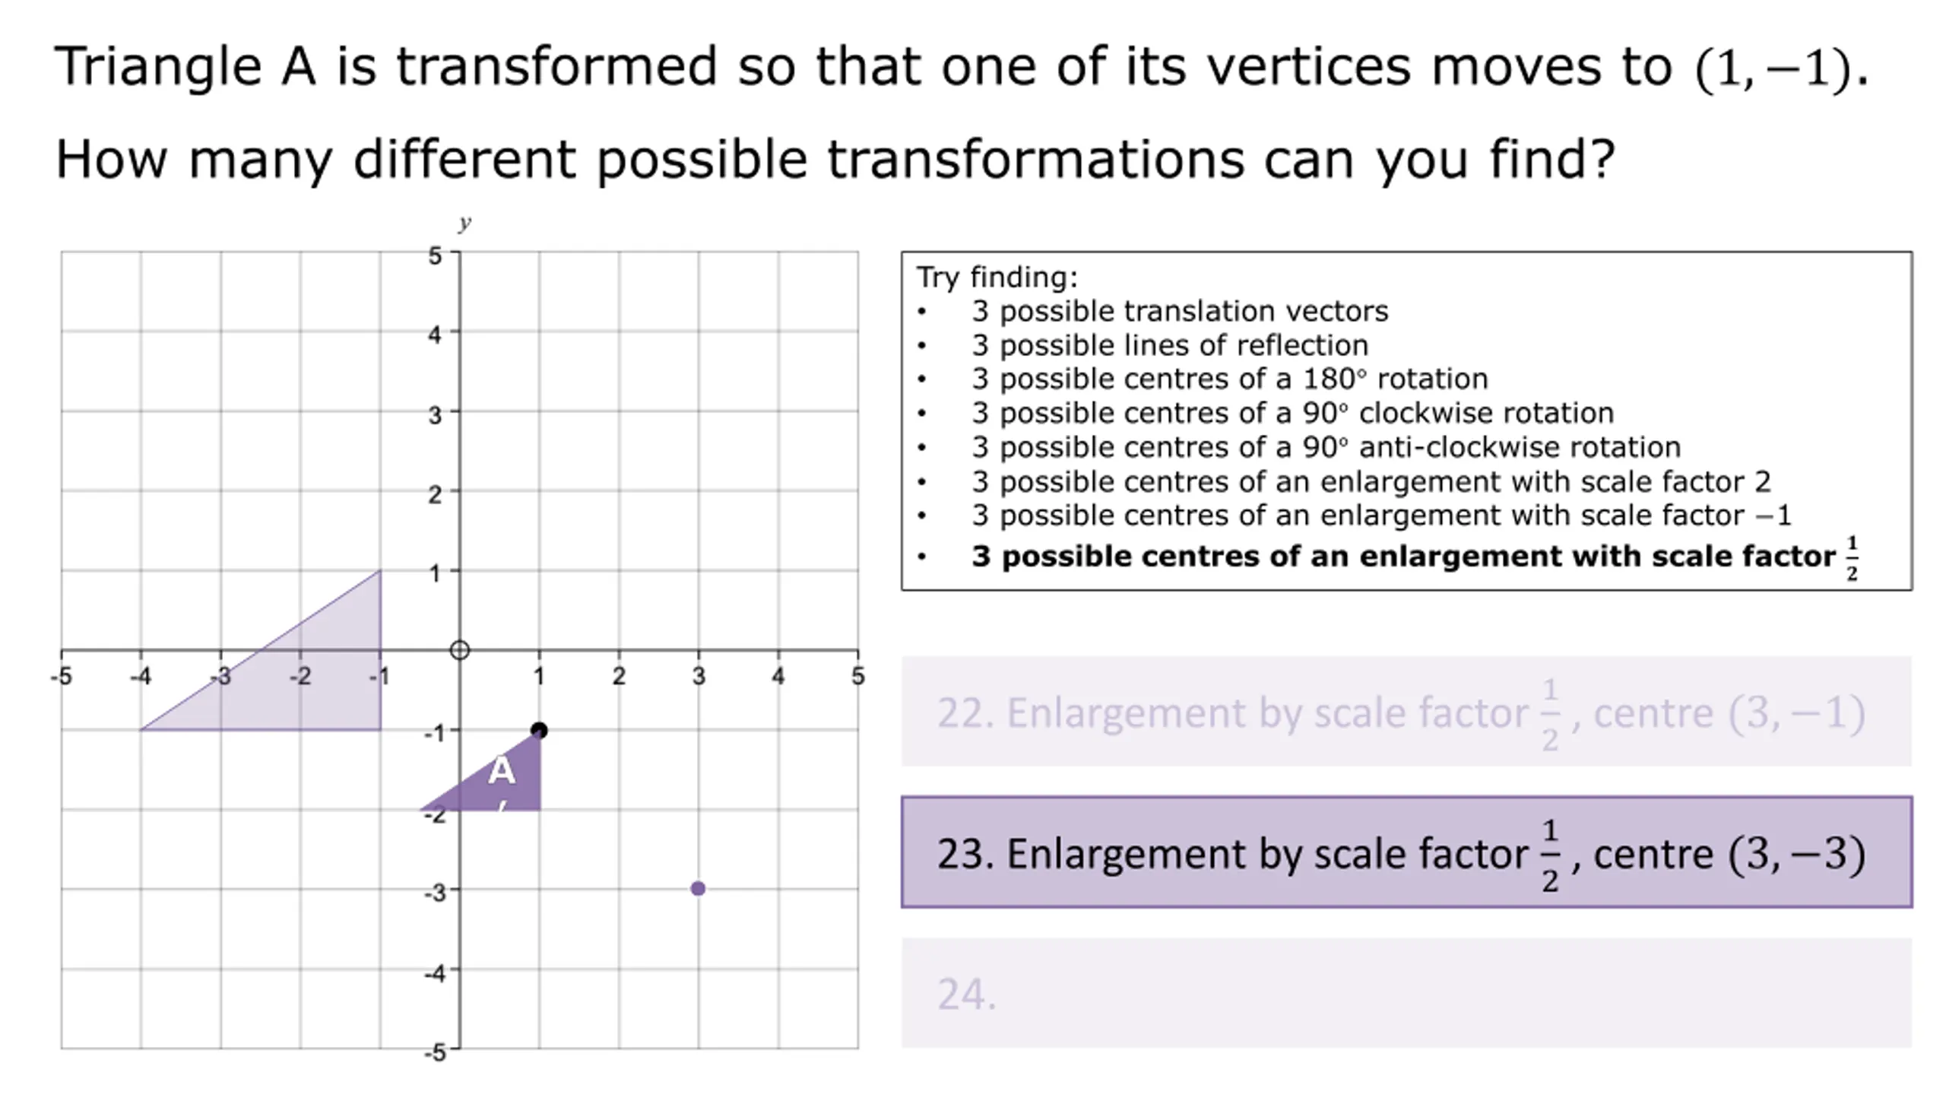Click the x-axis tick label 5
Viewport: 1946px width, 1095px height.
point(857,675)
